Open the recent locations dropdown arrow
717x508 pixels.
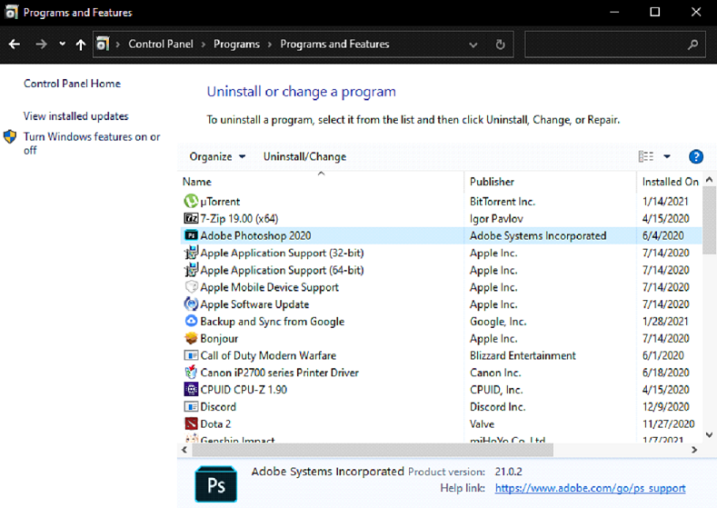click(62, 45)
